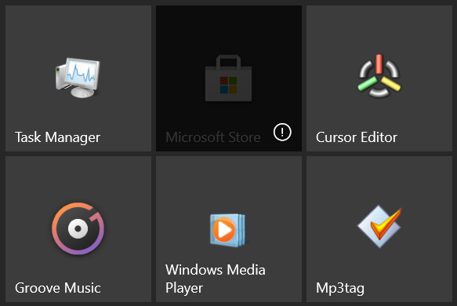Launch the Cursor Editor tile icon
The width and height of the screenshot is (457, 306).
(x=379, y=76)
